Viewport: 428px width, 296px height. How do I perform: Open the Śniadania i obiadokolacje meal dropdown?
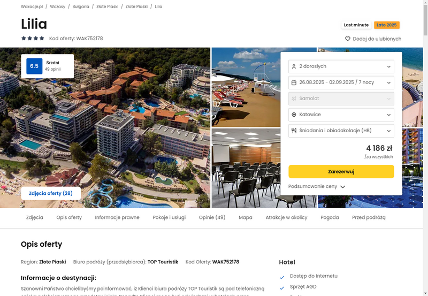click(341, 131)
